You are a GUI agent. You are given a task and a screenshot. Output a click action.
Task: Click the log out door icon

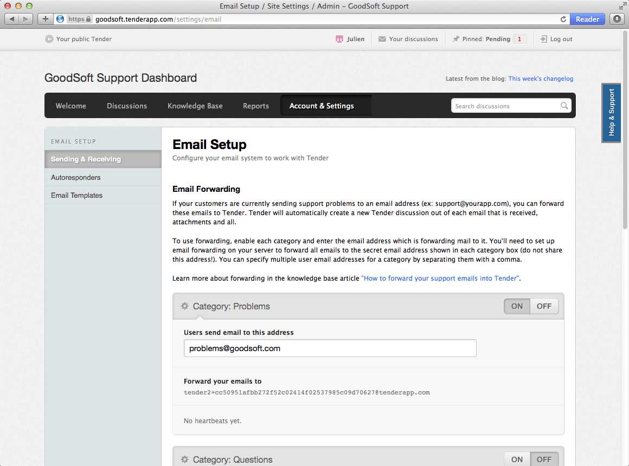(x=543, y=39)
